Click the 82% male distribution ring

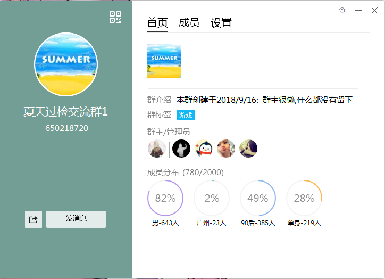(165, 198)
